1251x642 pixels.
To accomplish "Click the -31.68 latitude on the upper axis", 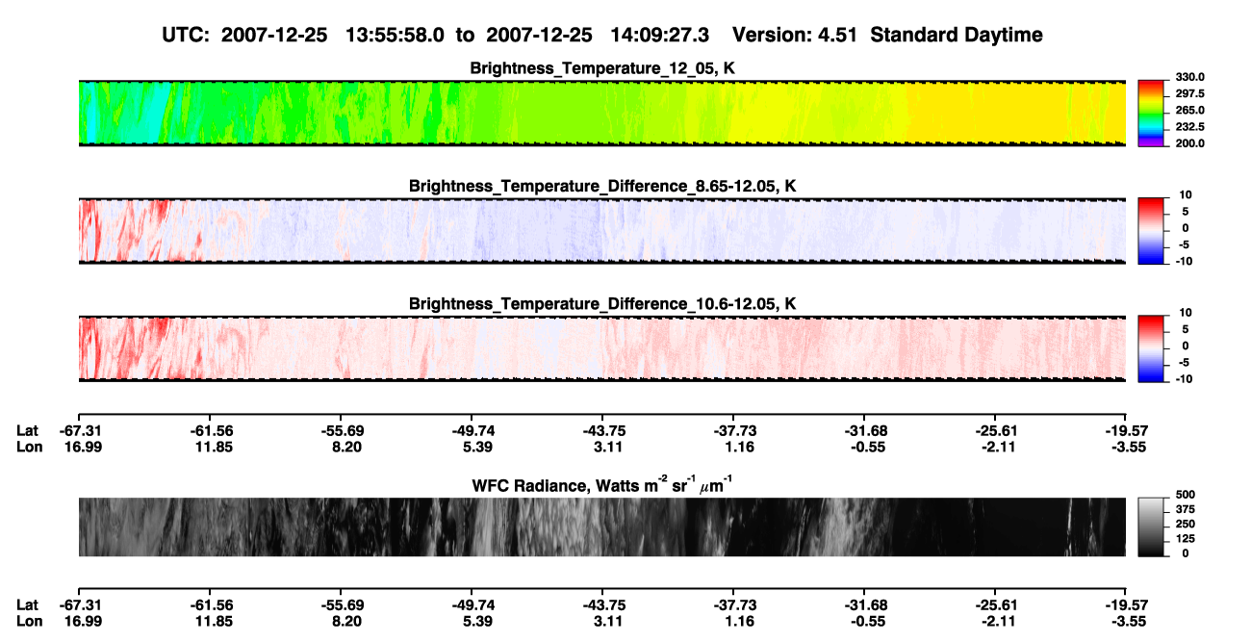I will click(x=865, y=430).
